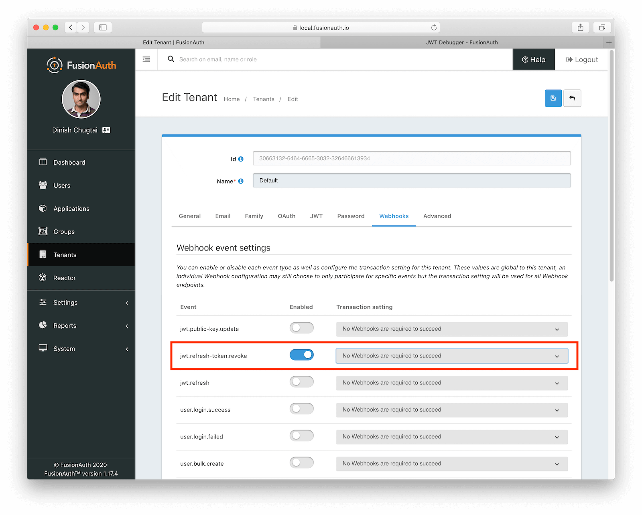Viewport: 642px width, 515px height.
Task: Expand the Settings sidebar menu
Action: (x=65, y=303)
